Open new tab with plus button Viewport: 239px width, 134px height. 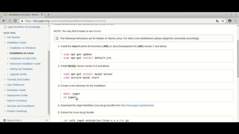click(x=49, y=15)
